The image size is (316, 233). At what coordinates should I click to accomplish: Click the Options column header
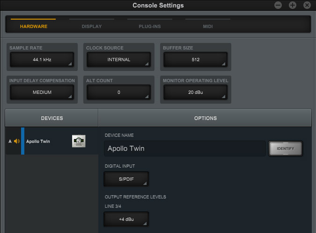pyautogui.click(x=205, y=118)
